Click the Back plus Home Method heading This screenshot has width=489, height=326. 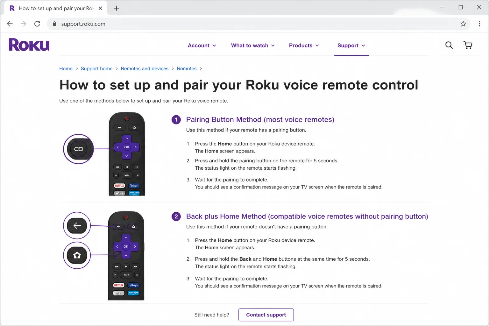pyautogui.click(x=307, y=216)
